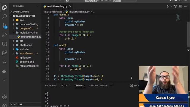Image resolution: width=190 pixels, height=107 pixels.
Task: Open the Run and Debug view
Action: click(x=4, y=35)
